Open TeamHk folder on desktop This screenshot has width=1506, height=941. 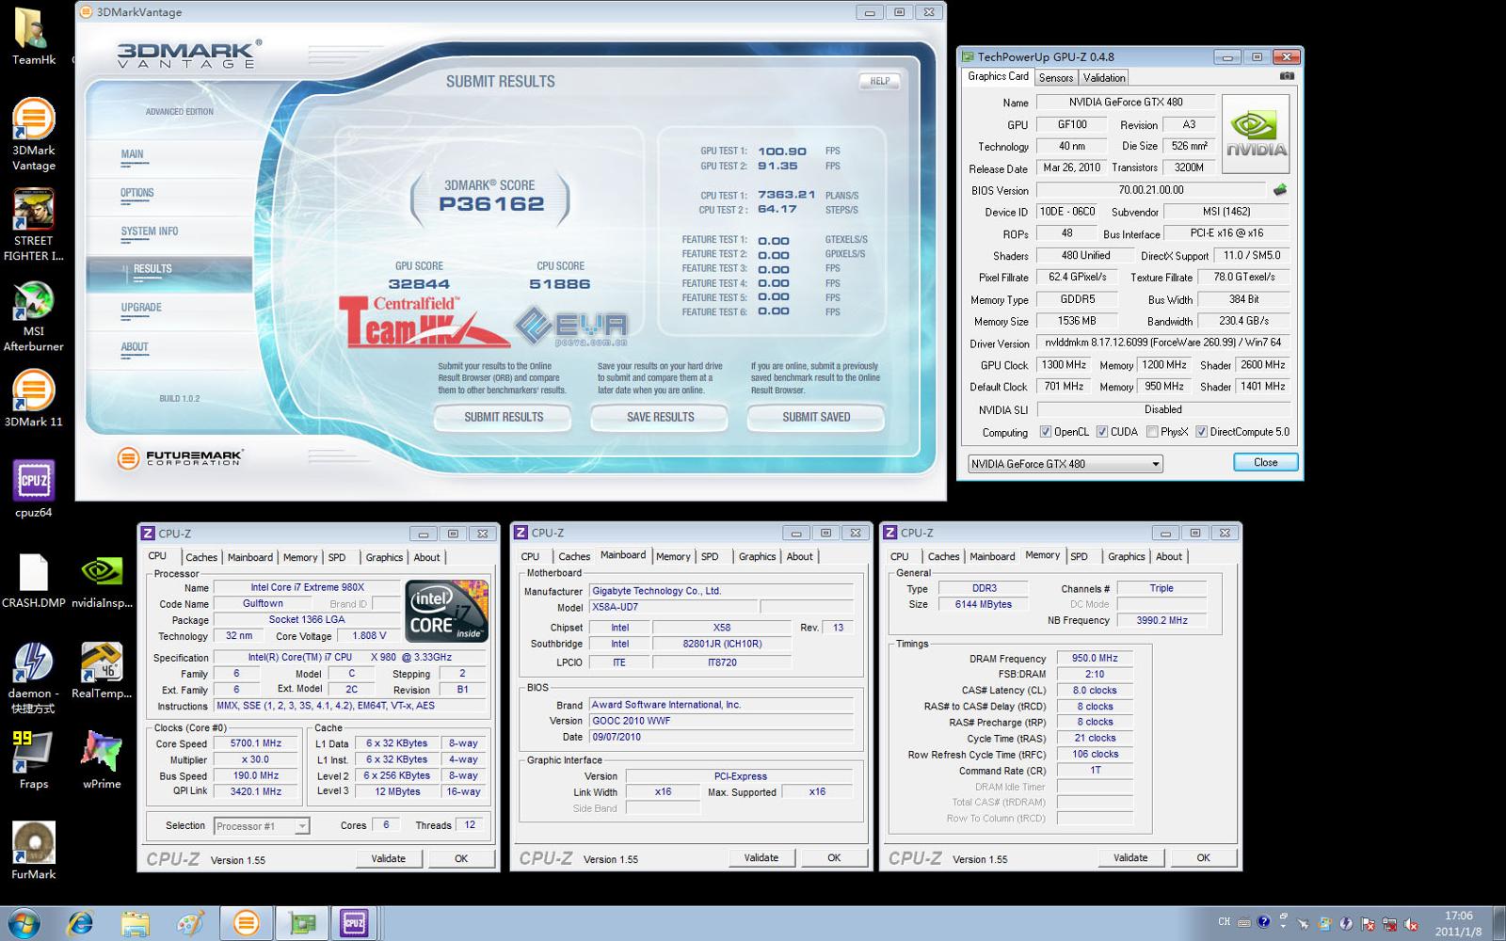(34, 36)
